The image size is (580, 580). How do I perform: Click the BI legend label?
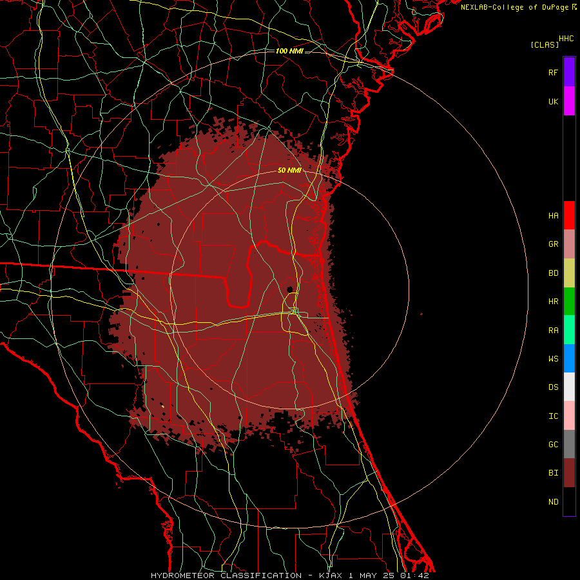click(x=553, y=473)
